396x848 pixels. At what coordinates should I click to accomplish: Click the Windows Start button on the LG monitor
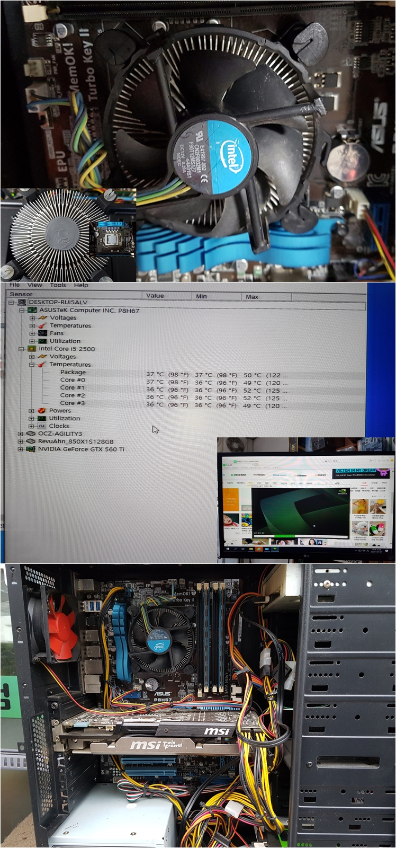coord(228,549)
